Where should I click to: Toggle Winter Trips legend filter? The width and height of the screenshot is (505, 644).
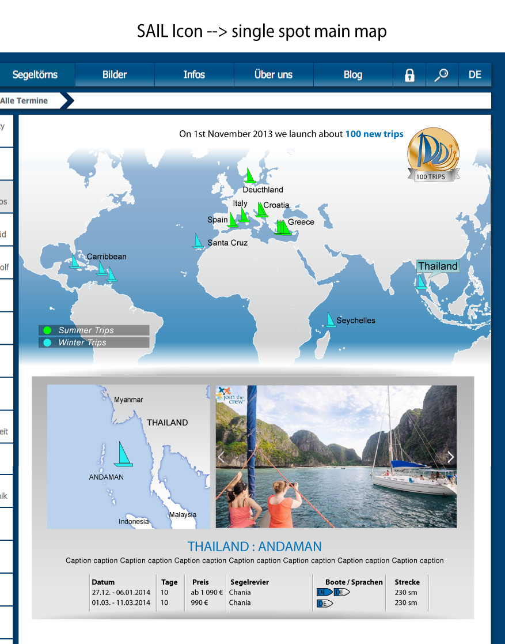pyautogui.click(x=94, y=342)
